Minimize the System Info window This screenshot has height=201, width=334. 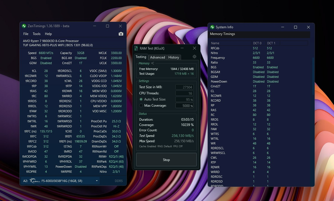[x=283, y=27]
